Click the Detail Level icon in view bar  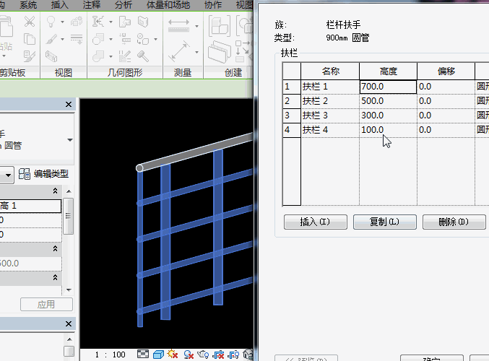[x=143, y=355]
